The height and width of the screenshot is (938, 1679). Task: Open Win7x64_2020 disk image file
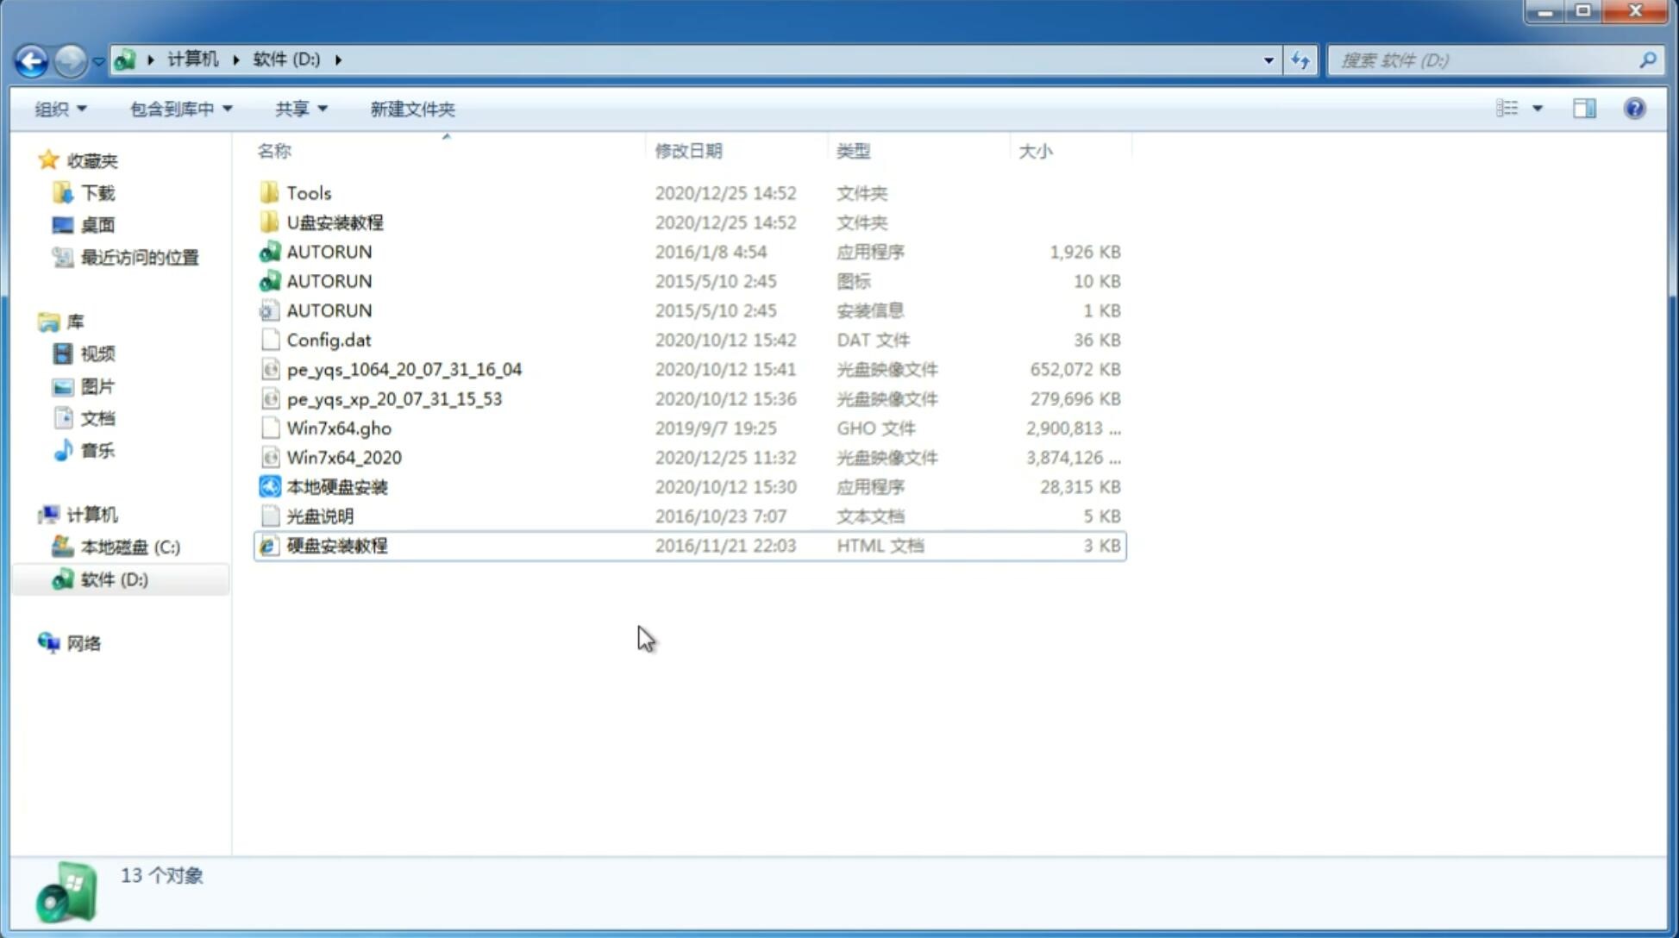[x=343, y=458]
